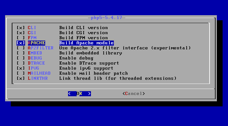The width and height of the screenshot is (228, 126).
Task: Toggle the CLI checkbox
Action: click(21, 28)
